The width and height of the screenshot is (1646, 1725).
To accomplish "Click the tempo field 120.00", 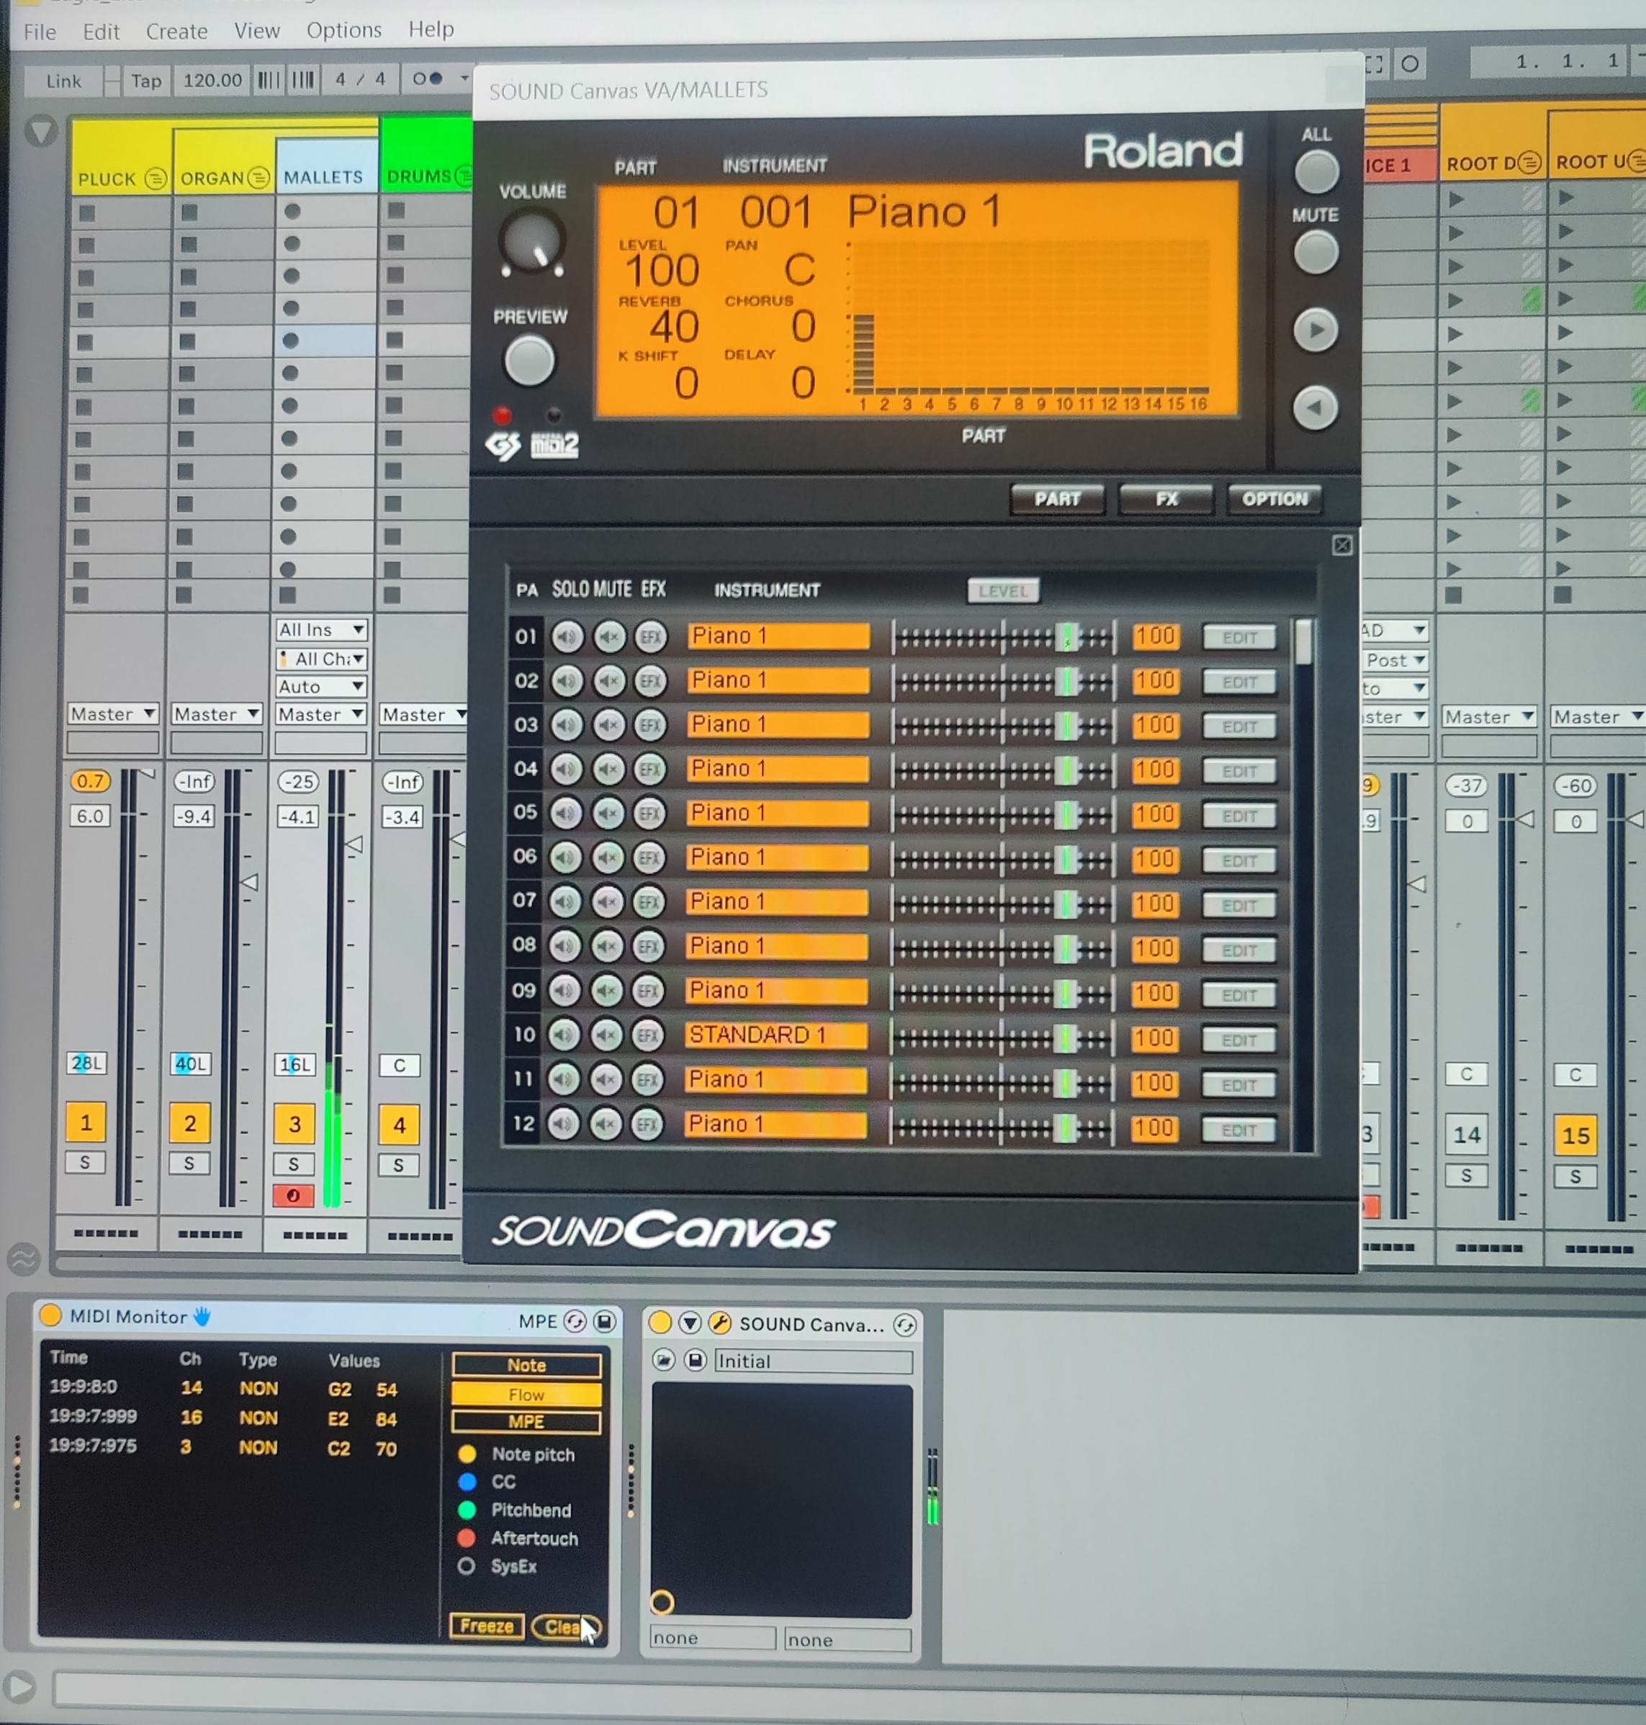I will tap(212, 81).
